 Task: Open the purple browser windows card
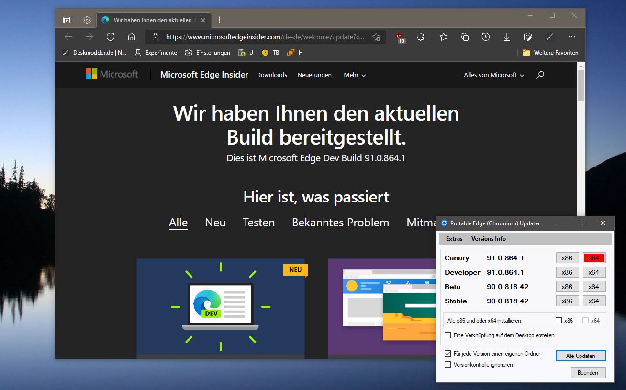click(x=382, y=308)
